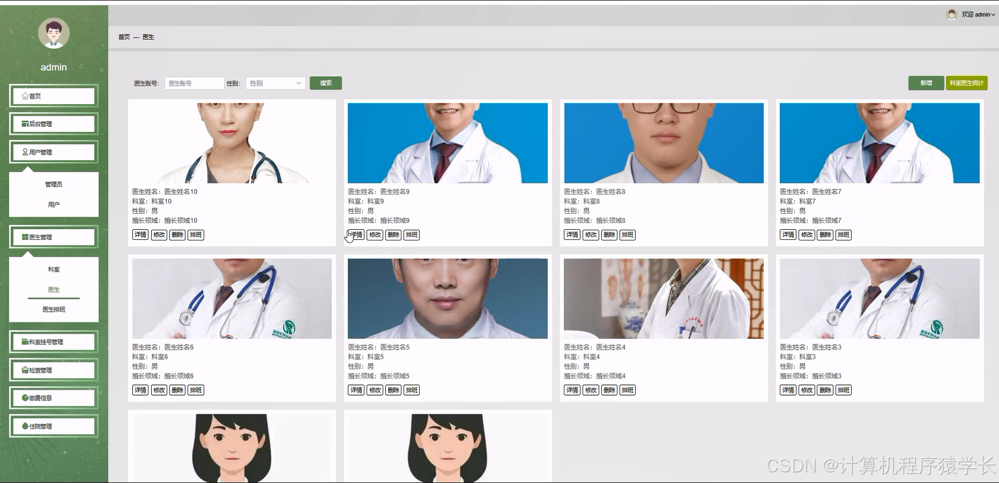Image resolution: width=999 pixels, height=483 pixels.
Task: View 详情 for 医生姓名8
Action: pos(572,235)
